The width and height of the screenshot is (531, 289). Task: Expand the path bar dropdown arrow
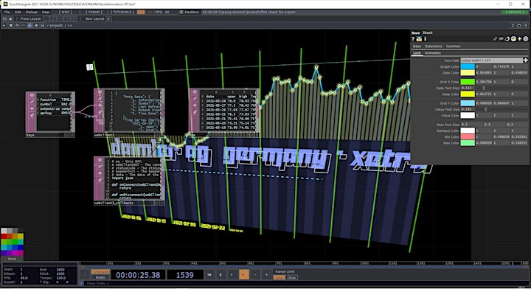(4, 25)
